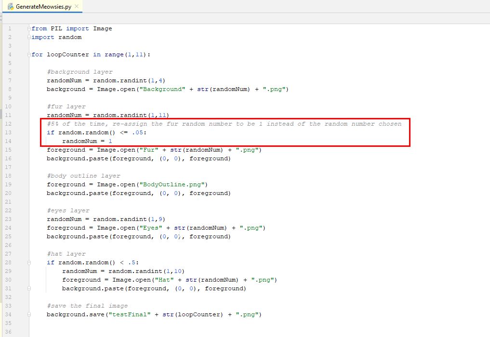Screen dimensions: 490x337
Task: Click line number 13 in the gutter
Action: click(x=8, y=132)
